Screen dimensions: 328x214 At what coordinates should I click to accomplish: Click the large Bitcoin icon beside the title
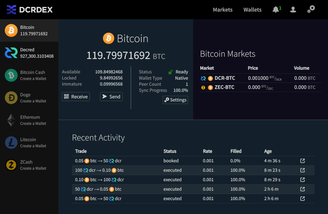click(x=109, y=38)
